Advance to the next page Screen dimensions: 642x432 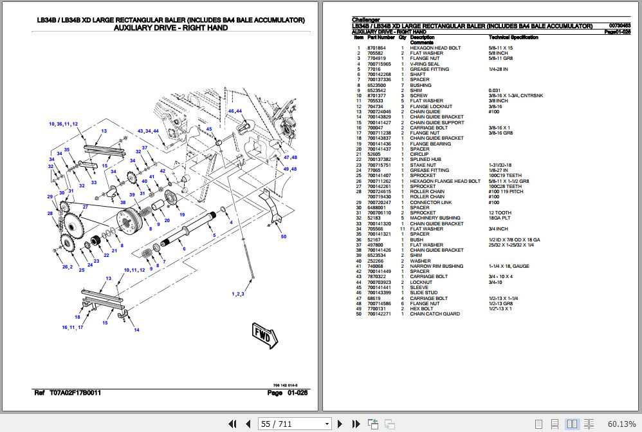340,424
